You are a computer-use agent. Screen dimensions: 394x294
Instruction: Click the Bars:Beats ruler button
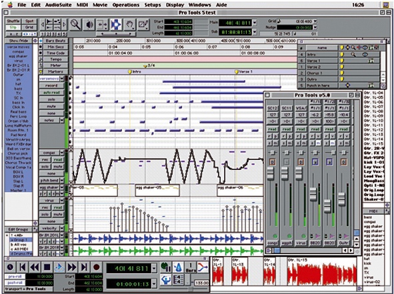pos(55,41)
